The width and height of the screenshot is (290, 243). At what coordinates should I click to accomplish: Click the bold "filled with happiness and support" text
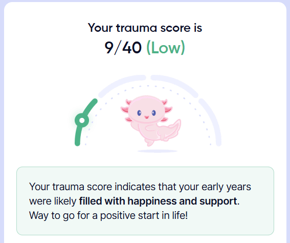[x=158, y=201]
